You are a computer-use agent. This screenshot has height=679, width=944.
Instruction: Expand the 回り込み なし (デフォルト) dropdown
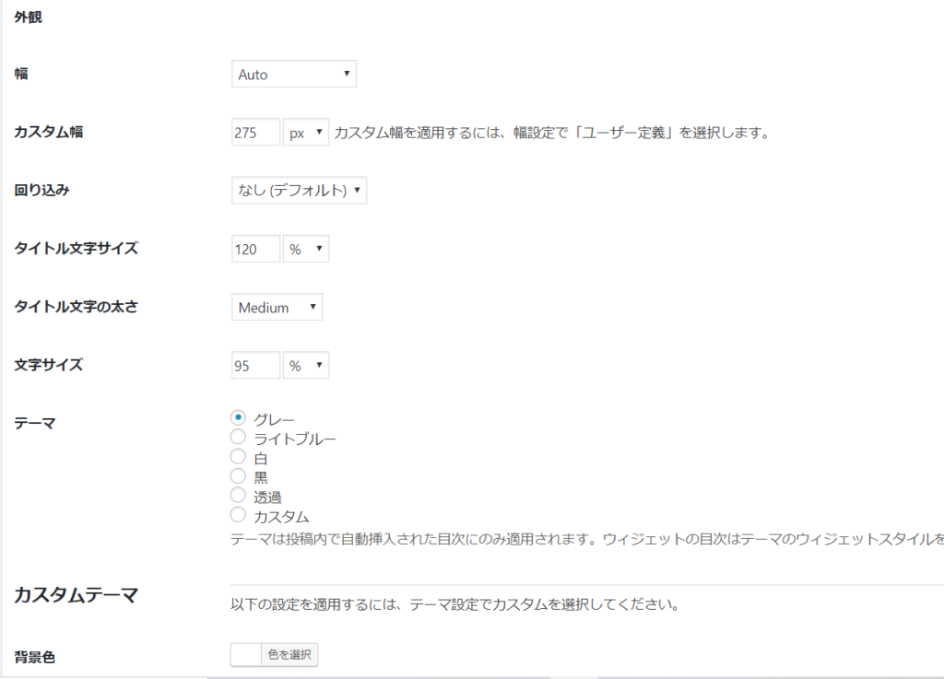299,191
